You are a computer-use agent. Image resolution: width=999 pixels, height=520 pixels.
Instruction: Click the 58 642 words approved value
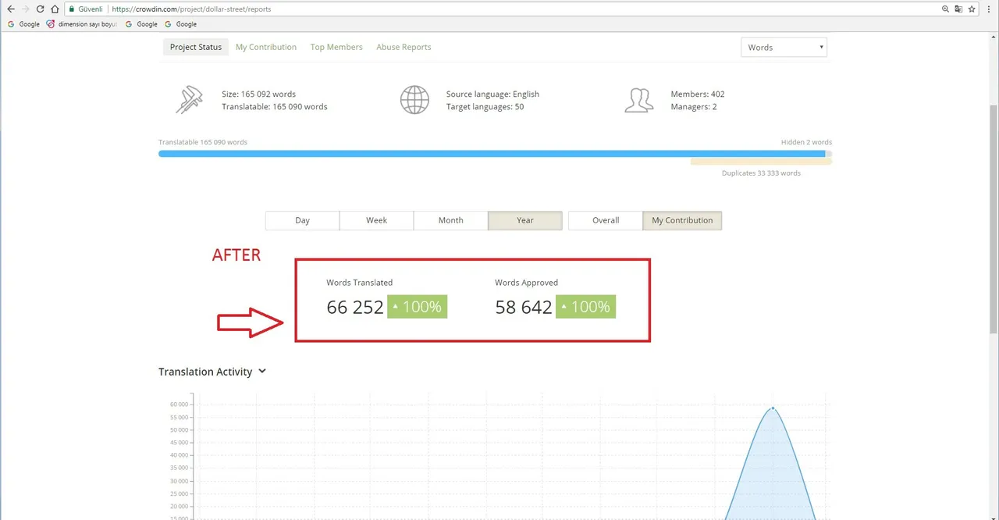(x=524, y=308)
